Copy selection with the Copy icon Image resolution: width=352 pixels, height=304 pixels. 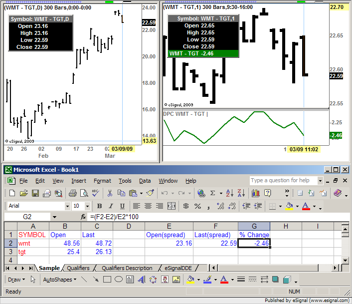click(x=122, y=193)
